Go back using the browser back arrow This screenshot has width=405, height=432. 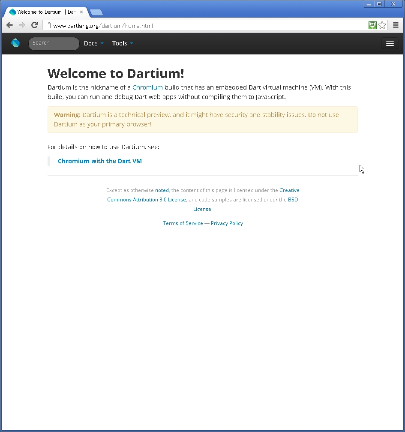click(9, 25)
